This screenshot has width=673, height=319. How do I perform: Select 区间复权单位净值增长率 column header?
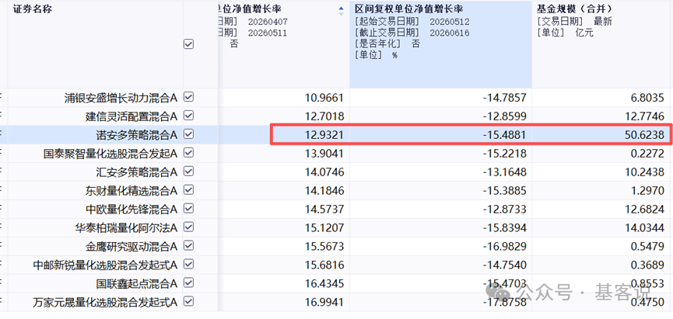click(408, 8)
